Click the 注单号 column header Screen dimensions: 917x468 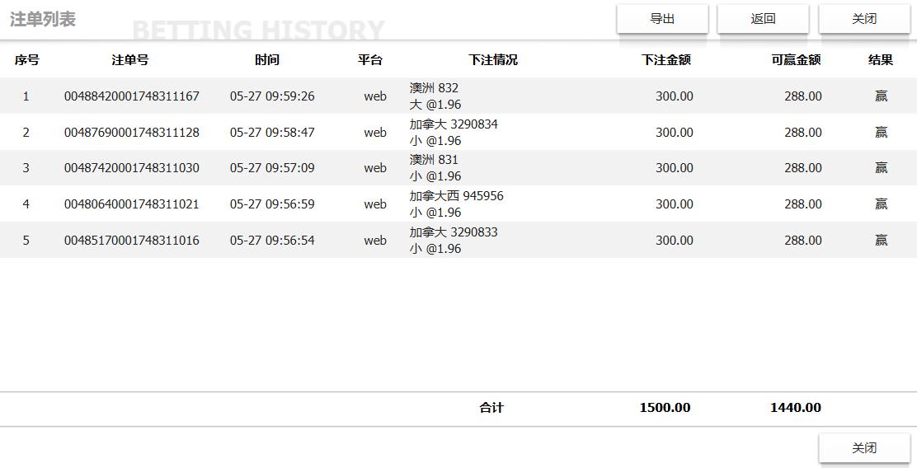pyautogui.click(x=130, y=60)
